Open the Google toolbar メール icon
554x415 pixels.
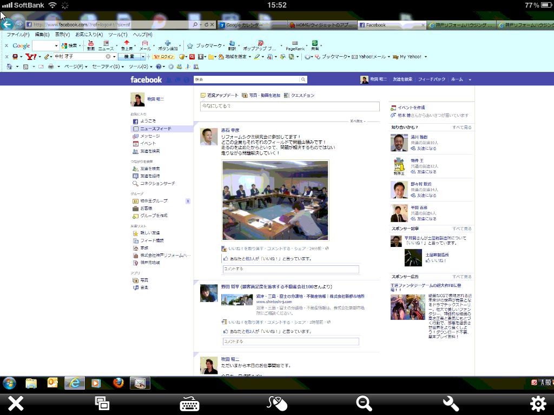[145, 45]
